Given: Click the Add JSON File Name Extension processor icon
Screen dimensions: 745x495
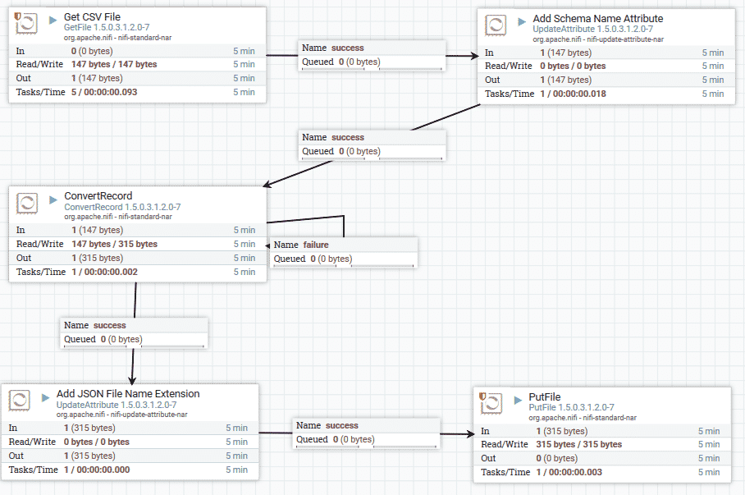Looking at the screenshot, I should (20, 401).
